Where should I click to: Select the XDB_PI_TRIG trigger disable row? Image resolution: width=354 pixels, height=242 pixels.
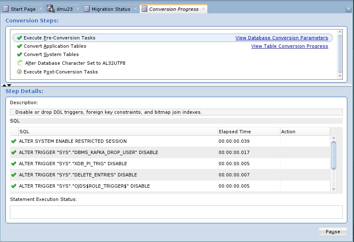(x=170, y=164)
